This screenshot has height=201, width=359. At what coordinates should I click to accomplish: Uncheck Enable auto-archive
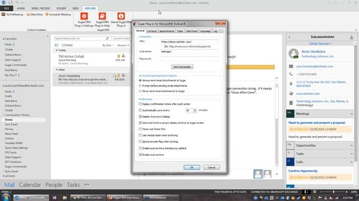pyautogui.click(x=140, y=155)
